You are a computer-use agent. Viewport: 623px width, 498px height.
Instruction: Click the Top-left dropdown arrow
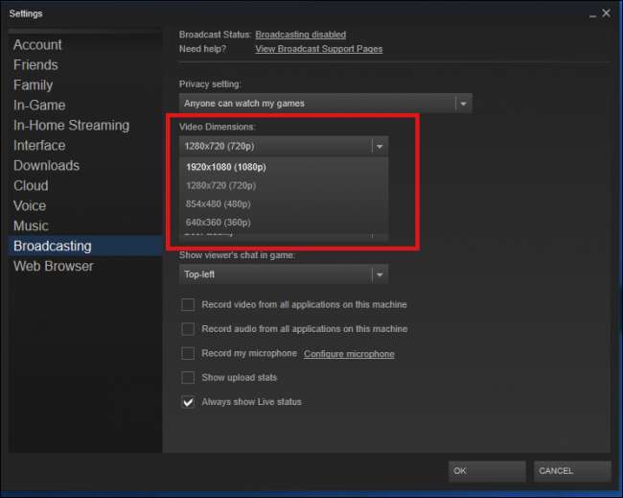click(x=380, y=274)
